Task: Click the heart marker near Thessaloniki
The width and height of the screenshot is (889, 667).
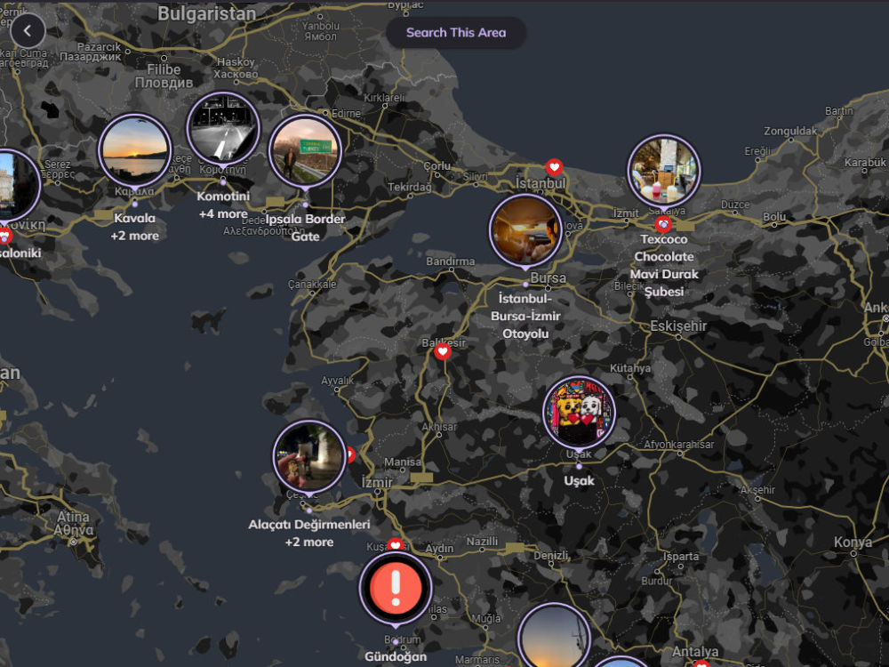Action: point(5,234)
